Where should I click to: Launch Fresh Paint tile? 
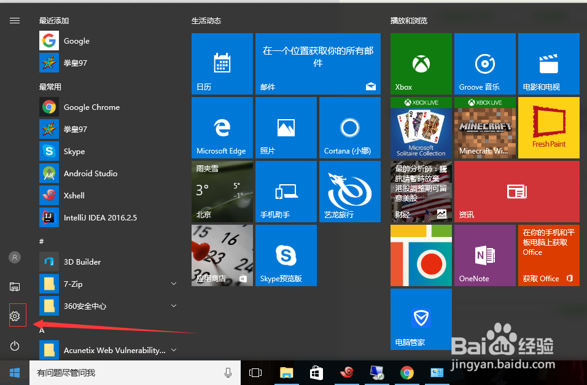(x=549, y=128)
